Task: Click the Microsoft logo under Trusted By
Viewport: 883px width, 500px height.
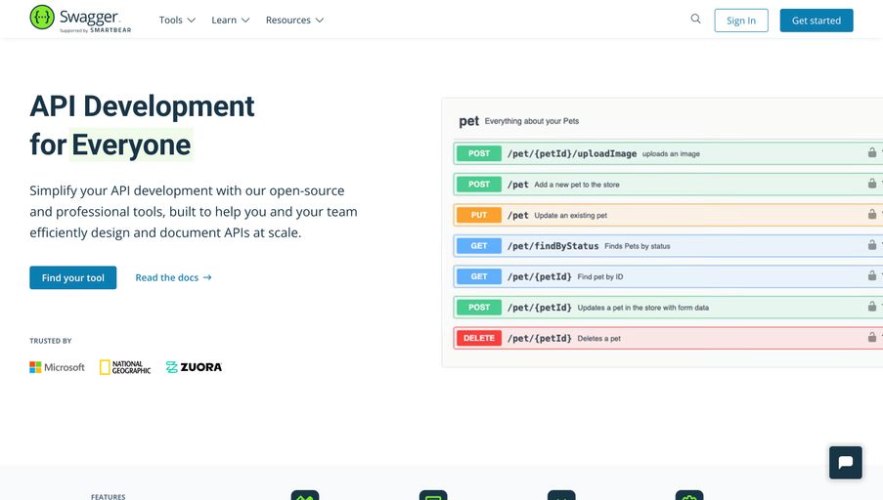Action: pos(57,367)
